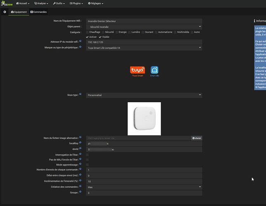Click the Smart Life app logo

154,71
